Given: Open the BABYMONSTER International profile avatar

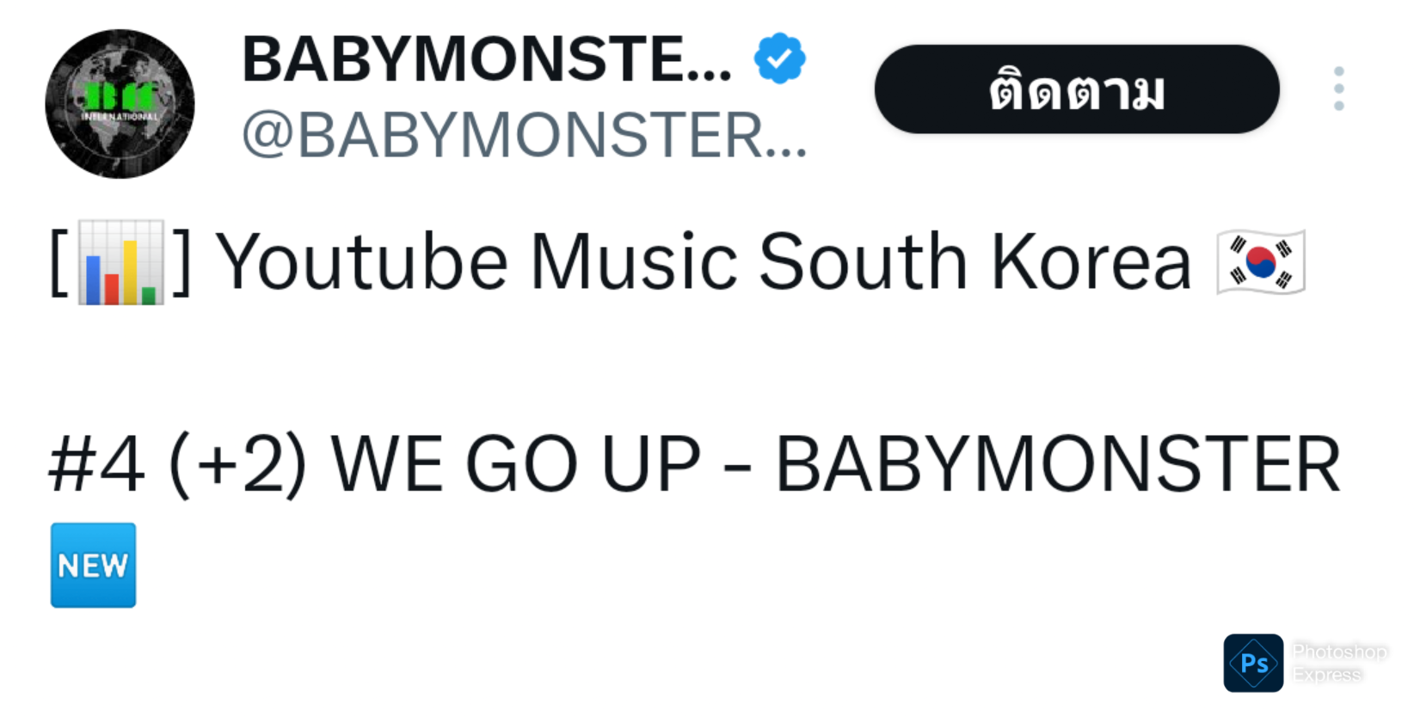Looking at the screenshot, I should [120, 104].
